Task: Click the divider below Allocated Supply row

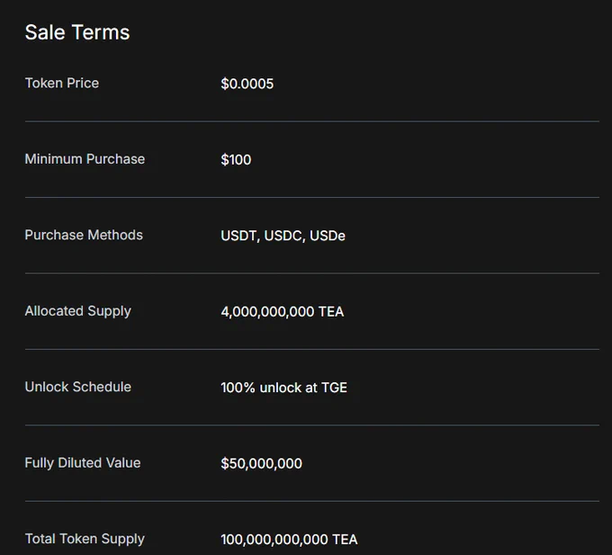Action: 312,349
